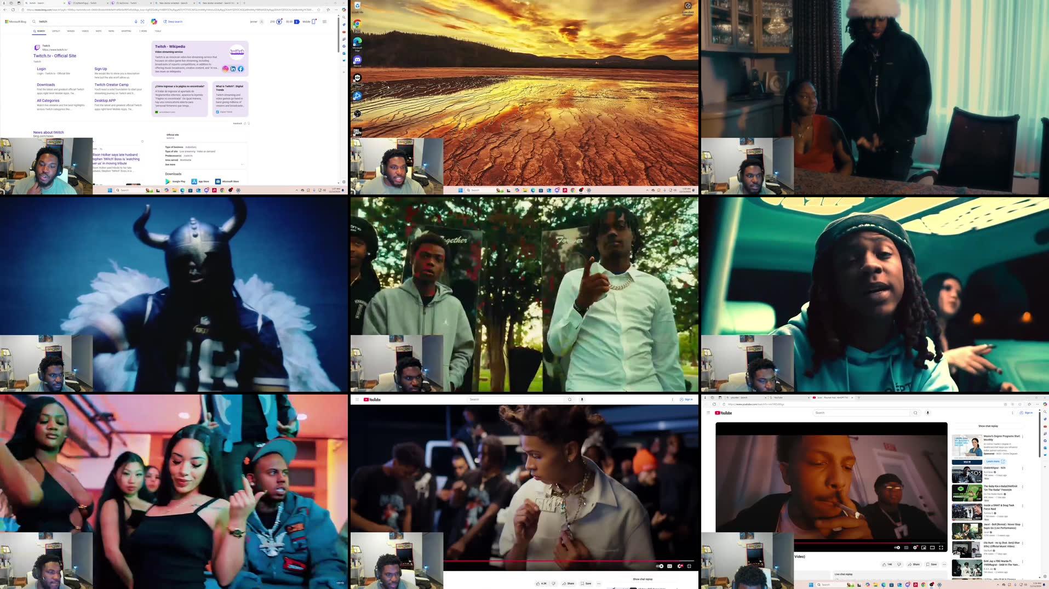This screenshot has height=589, width=1049.
Task: Open settings gear in bottom-middle YouTube player
Action: [x=680, y=566]
